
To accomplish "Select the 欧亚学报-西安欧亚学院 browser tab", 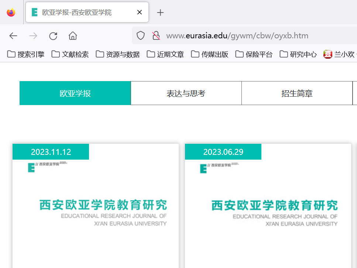I will pos(87,12).
